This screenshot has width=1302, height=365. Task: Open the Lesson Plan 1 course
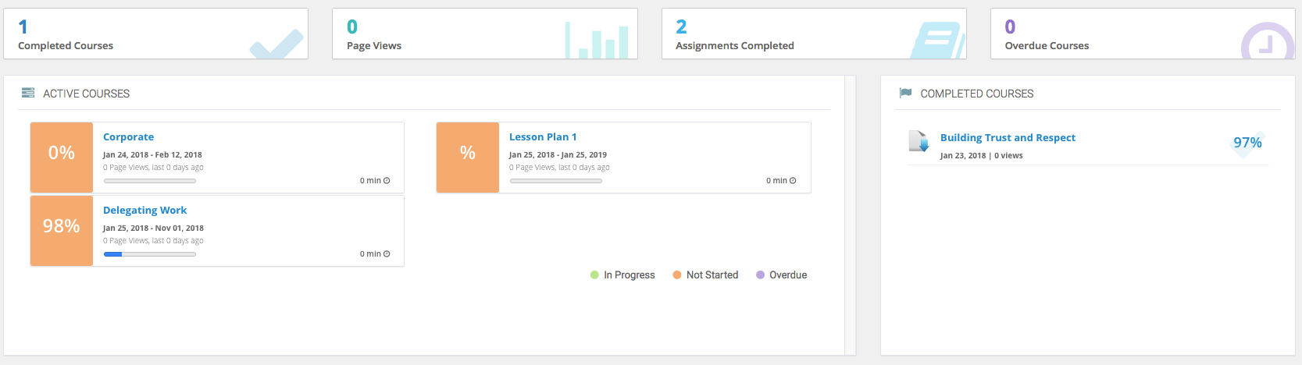tap(543, 137)
